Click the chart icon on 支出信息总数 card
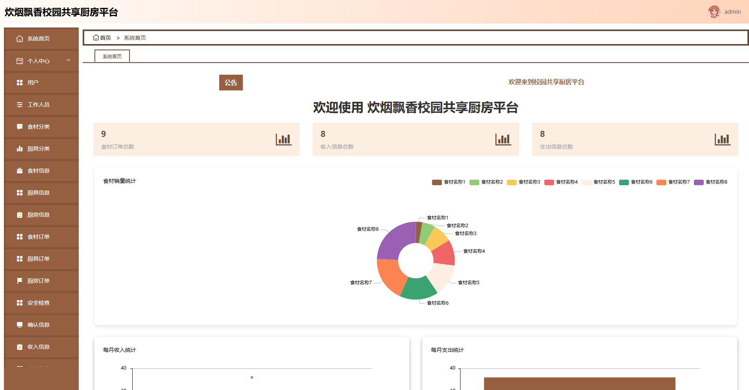Viewport: 749px width, 390px height. pyautogui.click(x=723, y=139)
